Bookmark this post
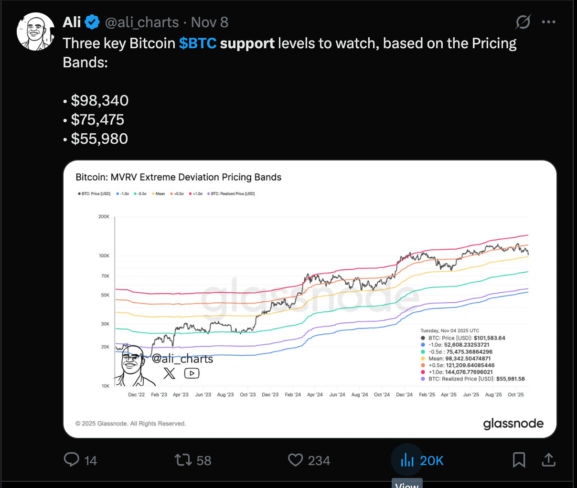This screenshot has width=577, height=488. [x=519, y=460]
